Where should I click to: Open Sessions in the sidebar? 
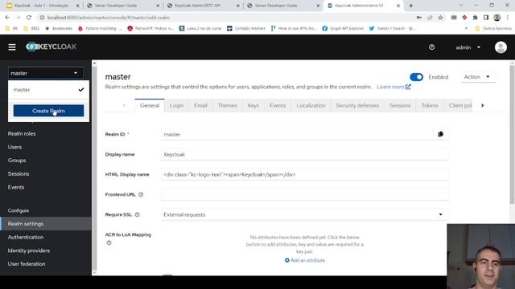19,174
